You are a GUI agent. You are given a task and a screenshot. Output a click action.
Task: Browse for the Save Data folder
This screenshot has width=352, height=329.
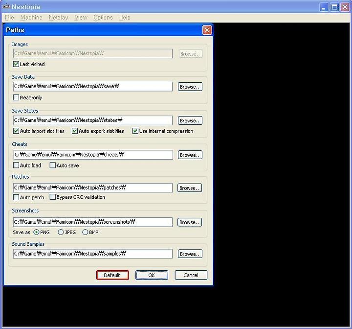point(190,87)
